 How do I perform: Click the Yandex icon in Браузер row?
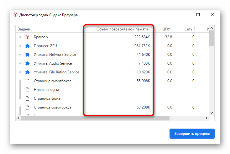(x=28, y=37)
